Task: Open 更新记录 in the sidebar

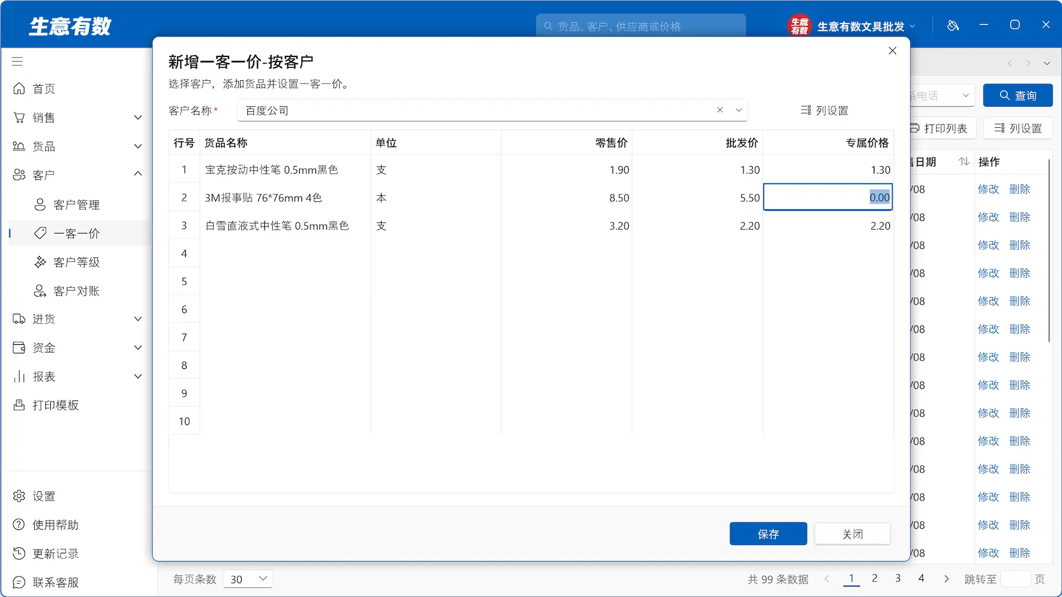Action: coord(55,553)
